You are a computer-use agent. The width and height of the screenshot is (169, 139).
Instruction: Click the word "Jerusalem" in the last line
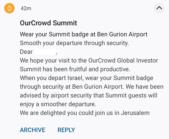tap(136, 113)
